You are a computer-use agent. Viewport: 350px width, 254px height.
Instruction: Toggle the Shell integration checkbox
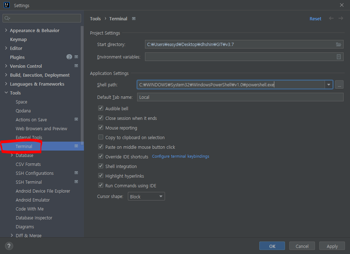101,166
